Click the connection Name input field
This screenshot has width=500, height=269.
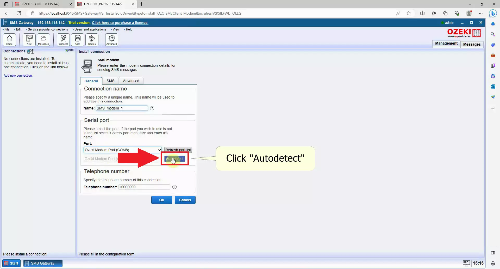coord(122,108)
